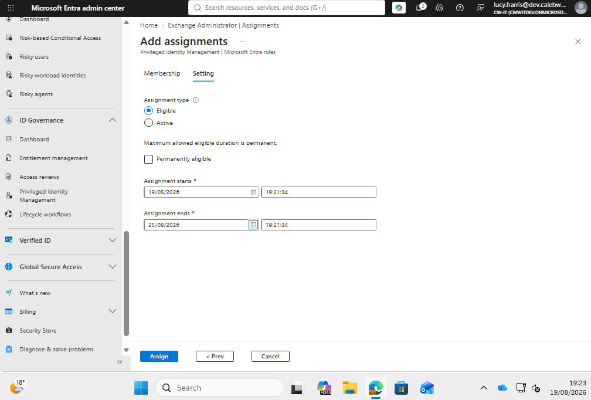Open portal settings gear

click(x=440, y=8)
